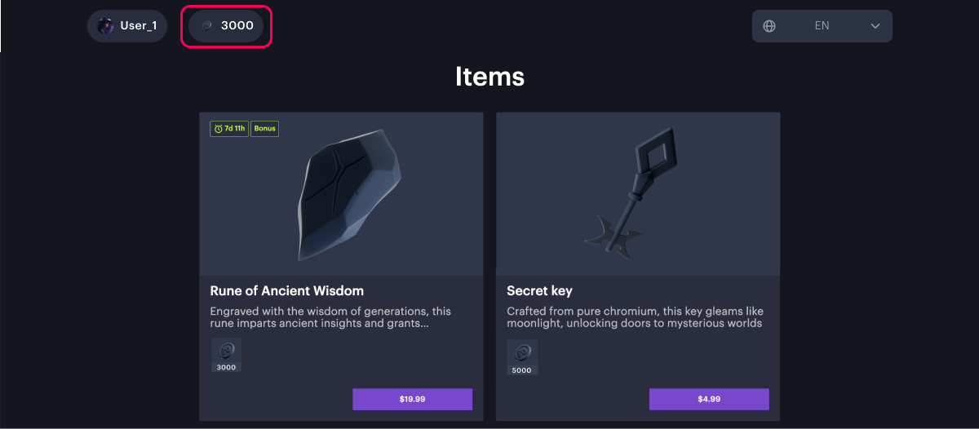Click the Rune of Ancient Wisdom description text

(330, 317)
